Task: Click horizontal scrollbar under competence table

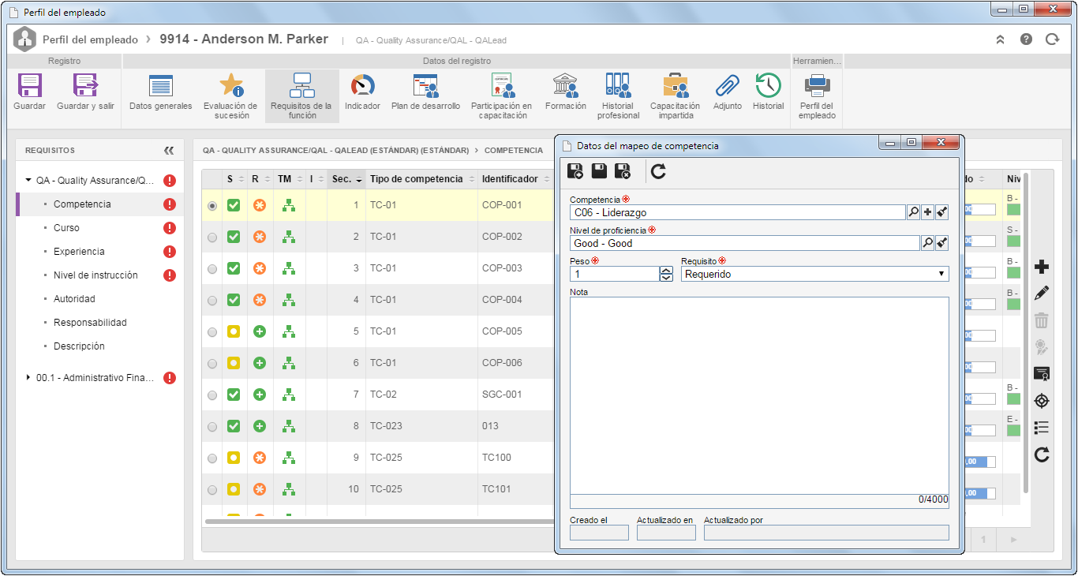Action: point(379,522)
